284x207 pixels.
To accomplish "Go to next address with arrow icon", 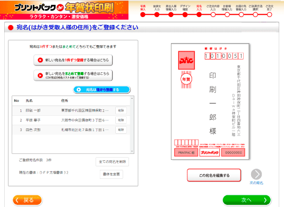I will 256,174.
